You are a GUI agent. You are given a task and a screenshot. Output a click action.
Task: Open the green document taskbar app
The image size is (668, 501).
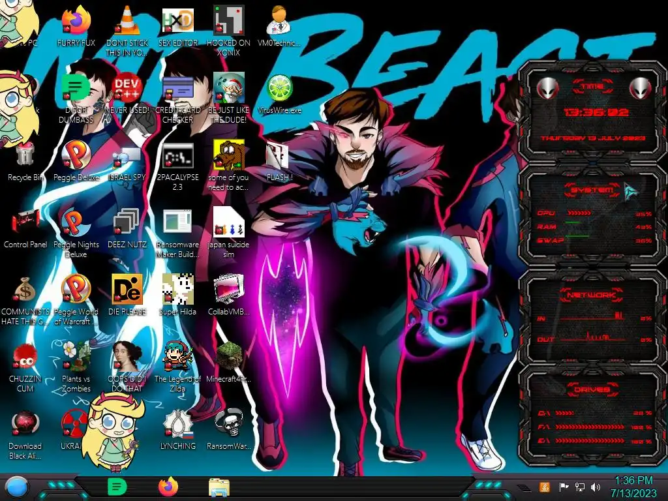117,487
